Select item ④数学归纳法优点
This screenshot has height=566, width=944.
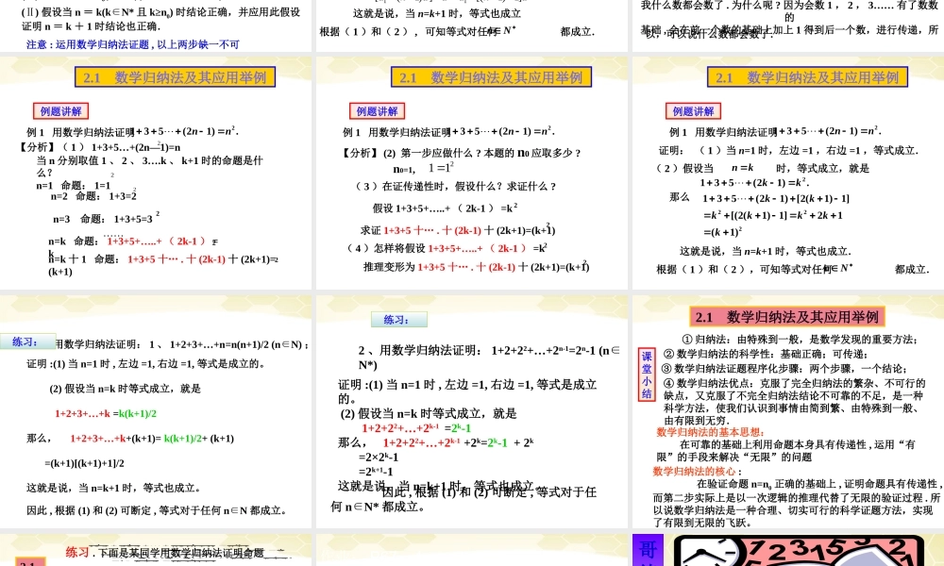coord(795,401)
